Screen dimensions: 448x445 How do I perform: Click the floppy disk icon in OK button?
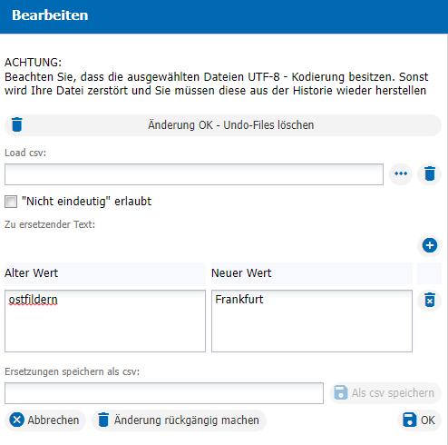(x=410, y=420)
